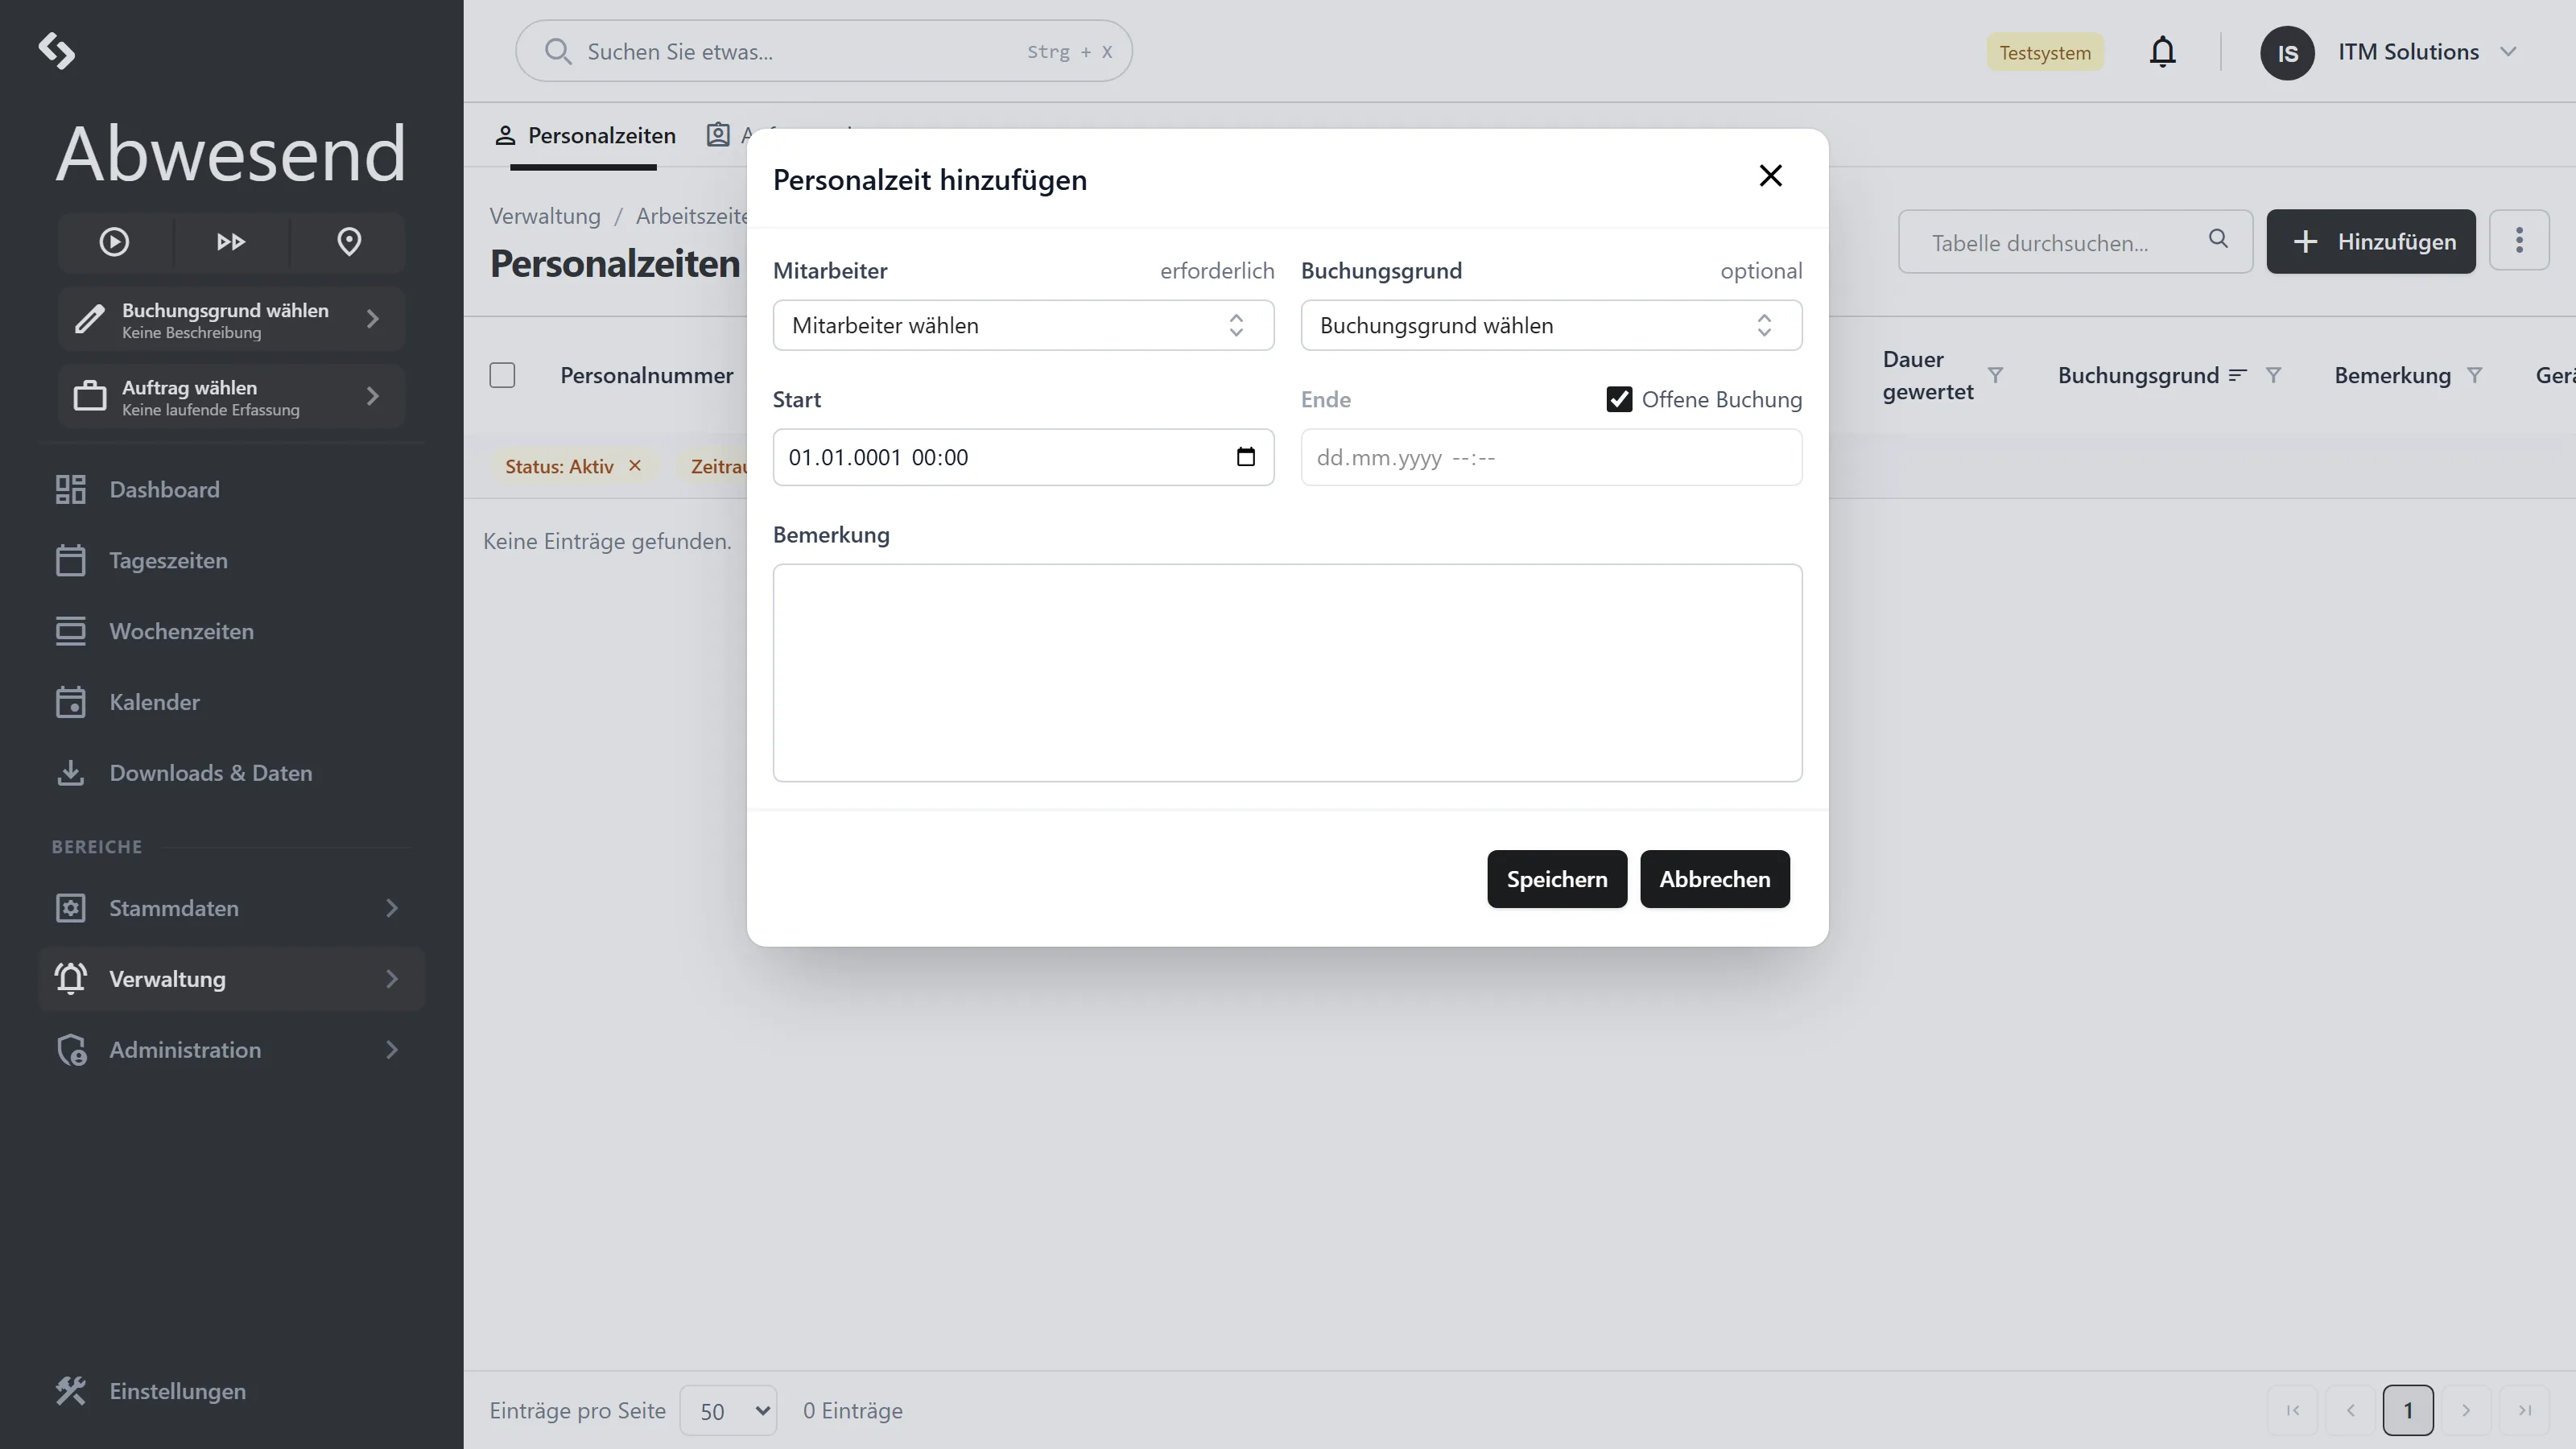Open the Mitarbeiter wählen dropdown
This screenshot has width=2576, height=1449.
[x=1023, y=325]
